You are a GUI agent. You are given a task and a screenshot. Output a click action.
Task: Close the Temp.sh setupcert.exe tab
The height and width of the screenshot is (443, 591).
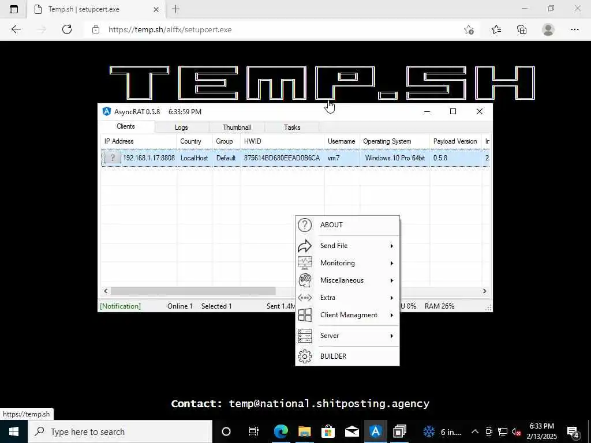(156, 9)
